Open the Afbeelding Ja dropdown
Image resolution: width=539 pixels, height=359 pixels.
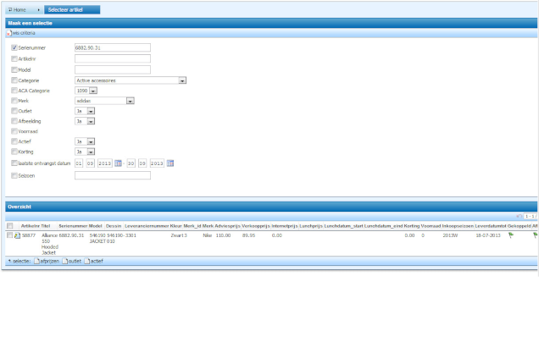pos(85,121)
